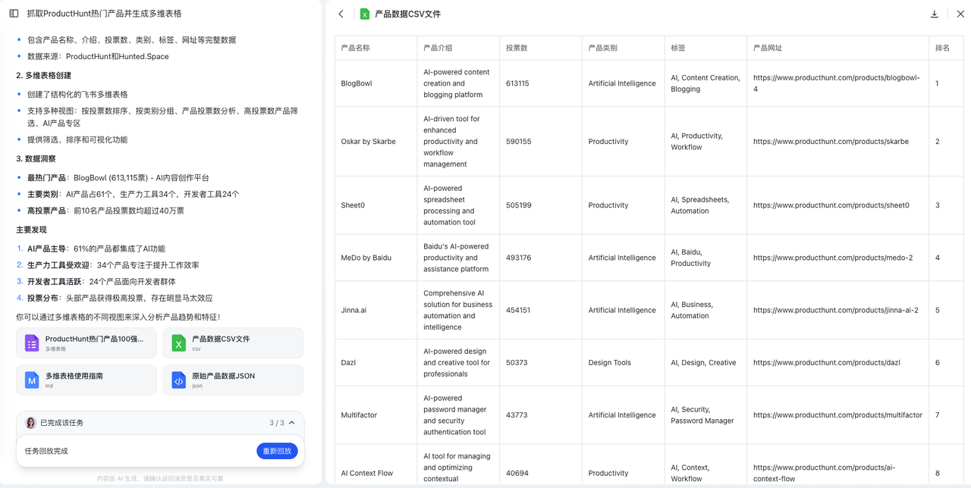Click the back arrow in preview header

pyautogui.click(x=341, y=14)
